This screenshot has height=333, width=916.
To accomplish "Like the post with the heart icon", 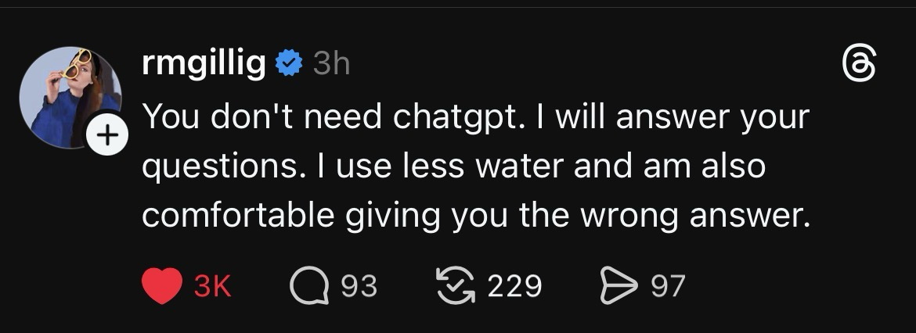I will pyautogui.click(x=162, y=286).
